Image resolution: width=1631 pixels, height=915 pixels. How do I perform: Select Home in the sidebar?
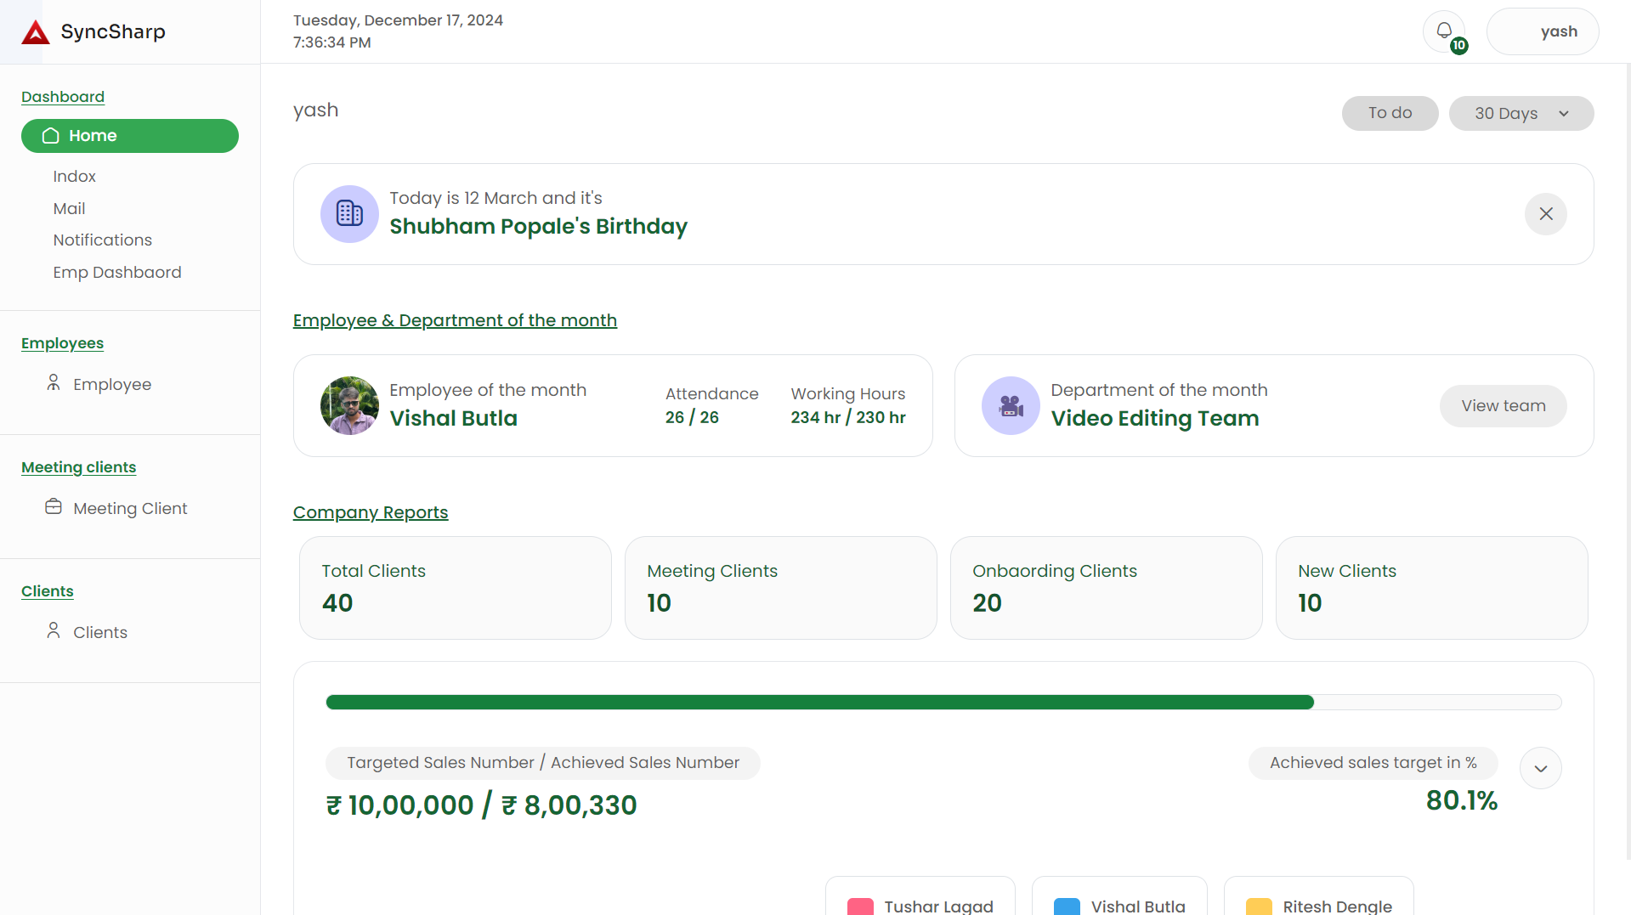coord(130,136)
